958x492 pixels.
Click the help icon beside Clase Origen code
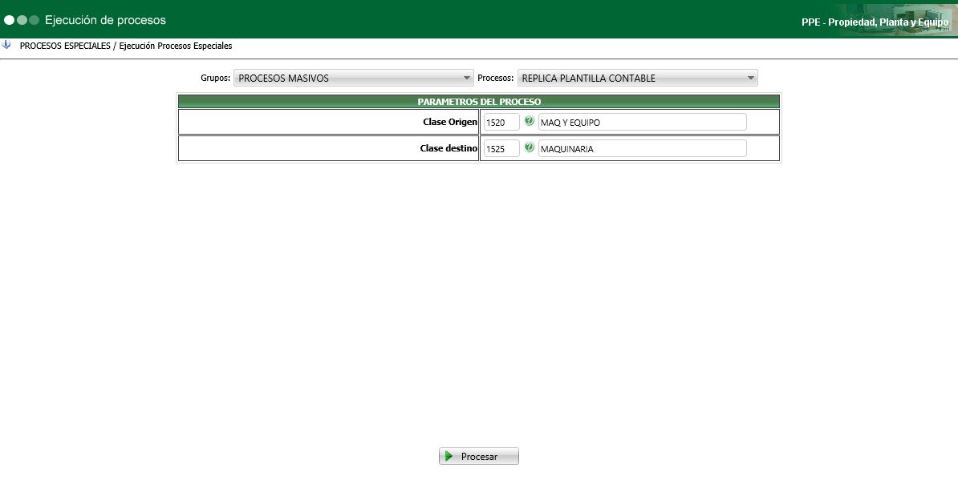click(x=529, y=121)
